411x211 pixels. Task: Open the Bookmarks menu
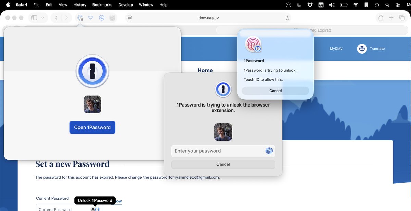click(102, 5)
